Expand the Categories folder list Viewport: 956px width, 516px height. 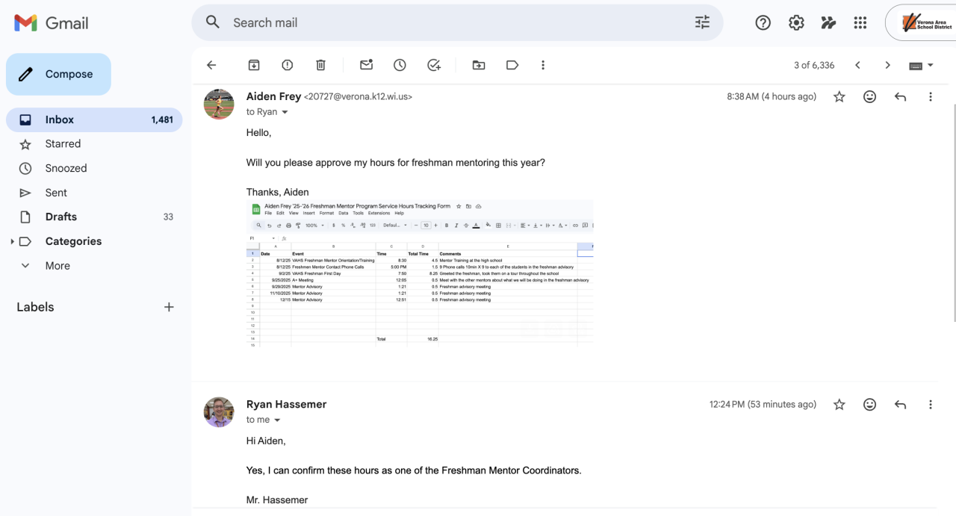[12, 241]
